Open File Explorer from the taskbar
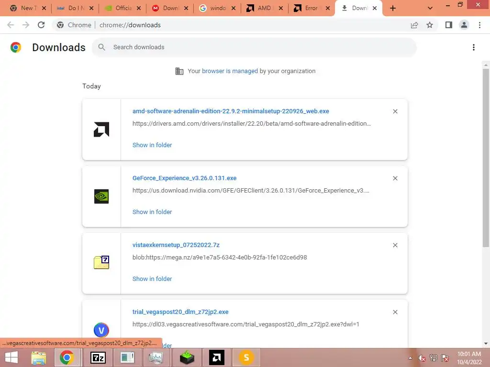 38,357
